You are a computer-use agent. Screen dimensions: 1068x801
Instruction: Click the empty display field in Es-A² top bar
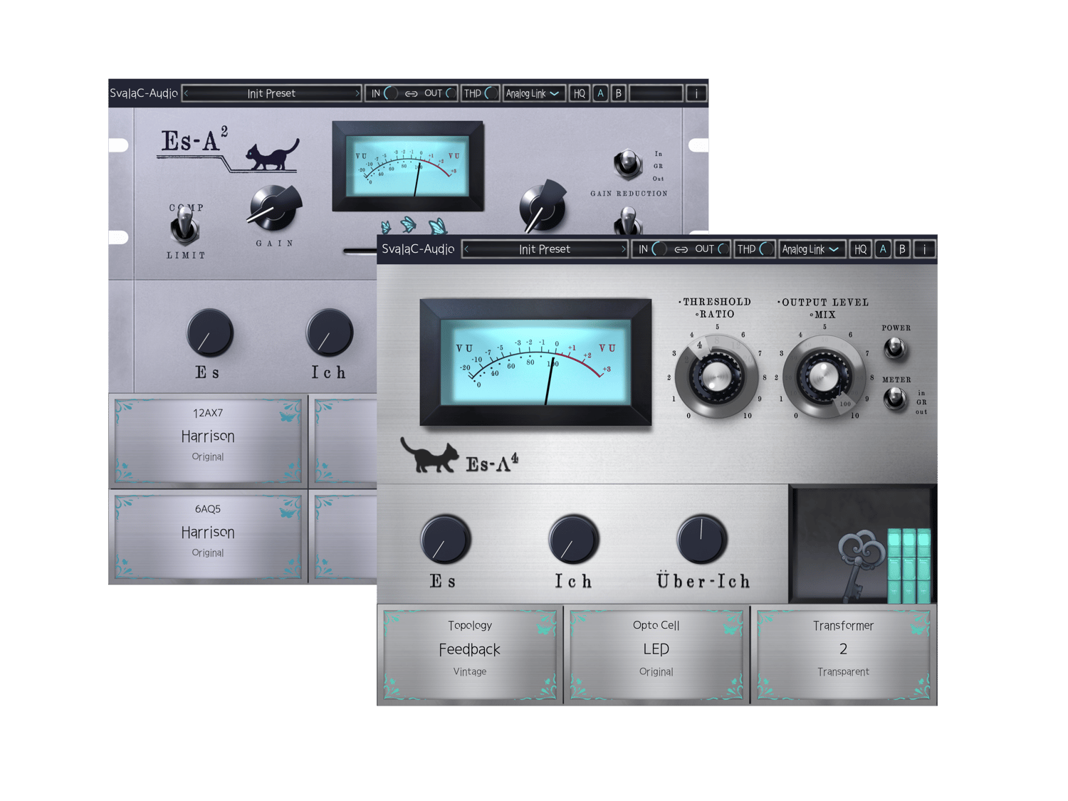pyautogui.click(x=656, y=93)
